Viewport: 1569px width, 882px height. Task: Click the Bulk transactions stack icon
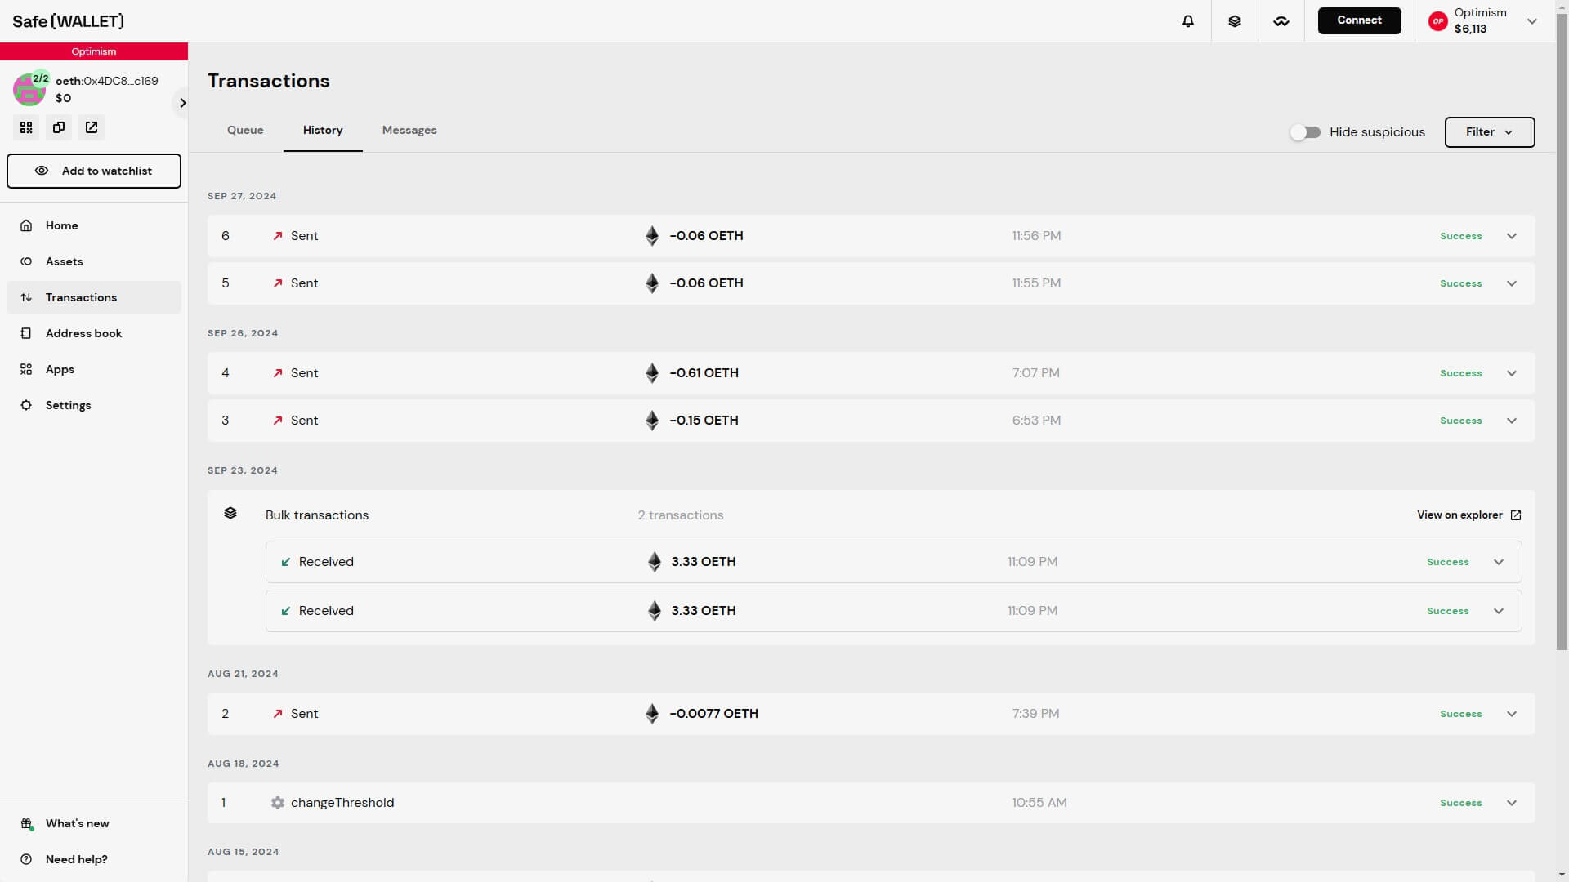pyautogui.click(x=230, y=514)
